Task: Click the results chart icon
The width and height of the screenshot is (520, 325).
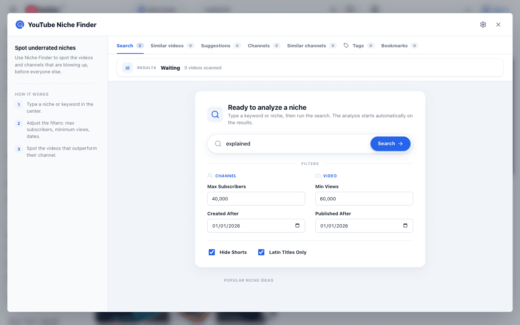Action: pos(127,68)
